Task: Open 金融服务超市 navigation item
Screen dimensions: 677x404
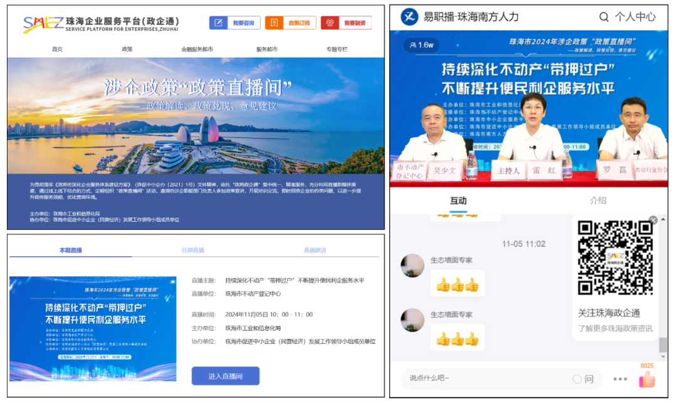Action: click(x=197, y=49)
